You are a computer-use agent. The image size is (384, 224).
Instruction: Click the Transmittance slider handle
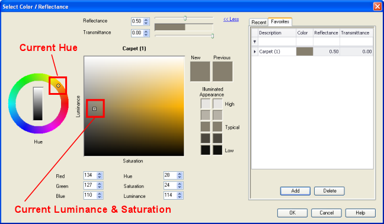(213, 36)
